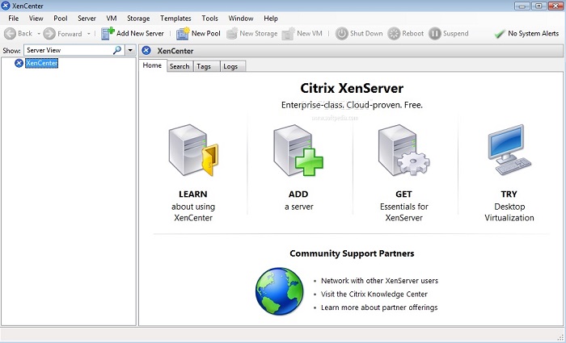Click the Shut Down label
The height and width of the screenshot is (343, 566).
366,33
